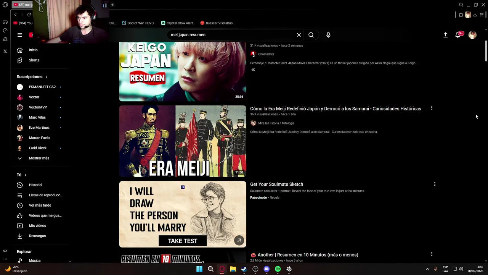Open the Crystal Glow Alert bookmark

point(178,23)
